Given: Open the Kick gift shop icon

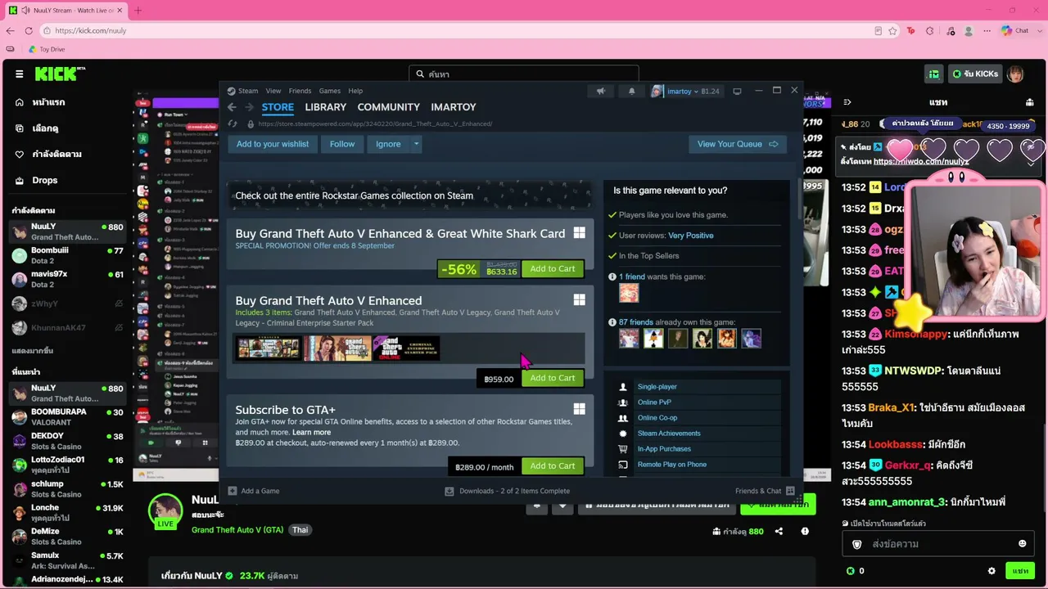Looking at the screenshot, I should (933, 74).
